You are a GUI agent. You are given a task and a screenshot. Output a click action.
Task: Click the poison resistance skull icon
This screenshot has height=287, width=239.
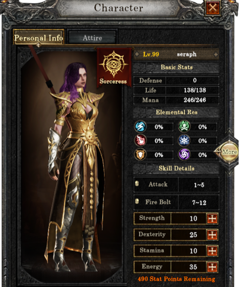point(184,126)
